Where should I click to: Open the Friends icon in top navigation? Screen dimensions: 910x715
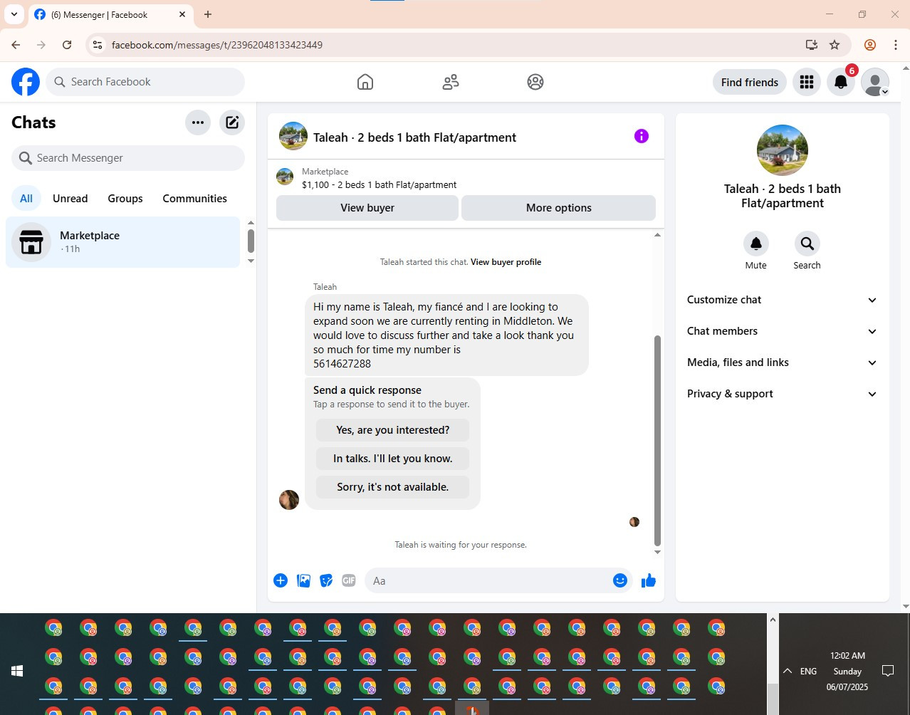[x=451, y=82]
